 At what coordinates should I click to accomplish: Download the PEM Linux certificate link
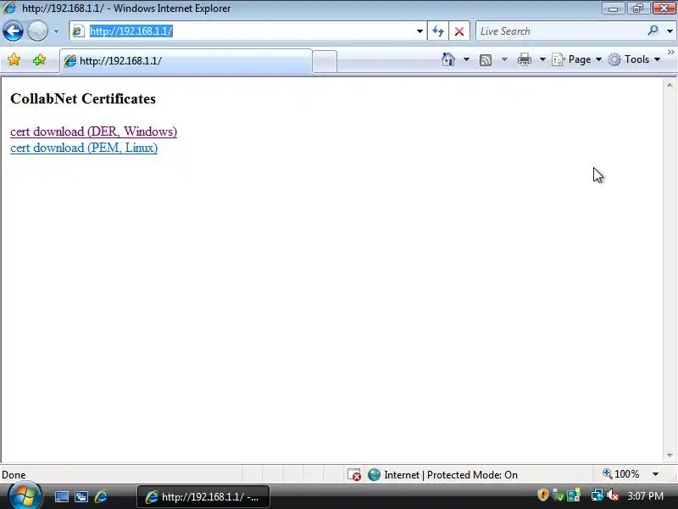pos(84,148)
